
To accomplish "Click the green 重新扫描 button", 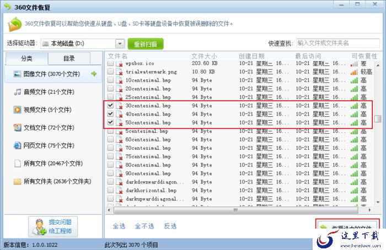I will [x=146, y=44].
